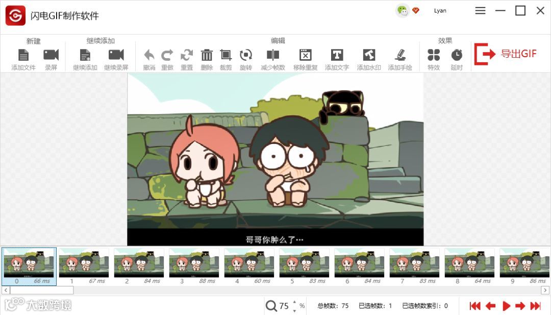Screen dimensions: 551x315
Task: Click 移除重复 remove duplicates icon
Action: click(x=306, y=55)
